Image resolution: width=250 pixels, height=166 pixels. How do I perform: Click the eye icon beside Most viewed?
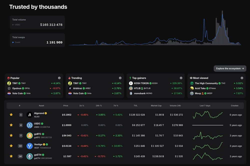(x=191, y=78)
